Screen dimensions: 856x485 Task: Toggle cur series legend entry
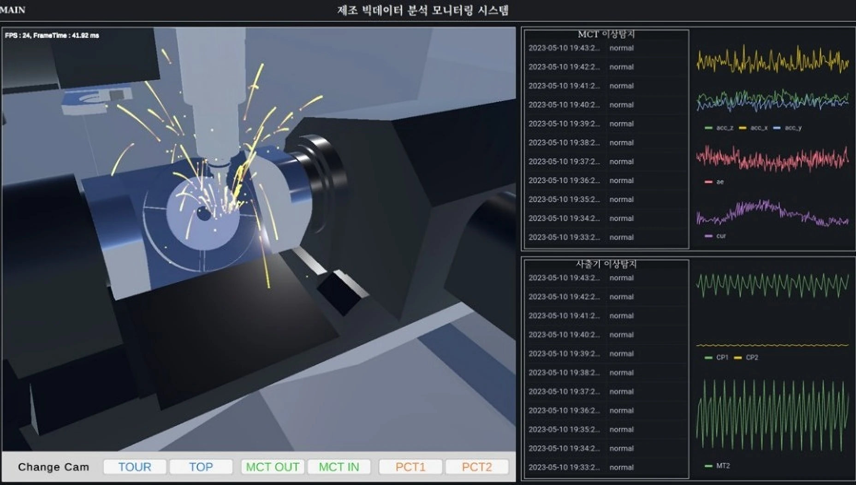pos(715,236)
